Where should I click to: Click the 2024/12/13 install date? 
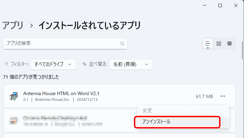coord(87,99)
